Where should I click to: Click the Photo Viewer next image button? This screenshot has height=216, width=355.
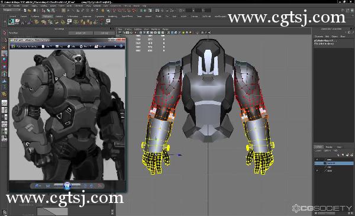click(x=76, y=186)
